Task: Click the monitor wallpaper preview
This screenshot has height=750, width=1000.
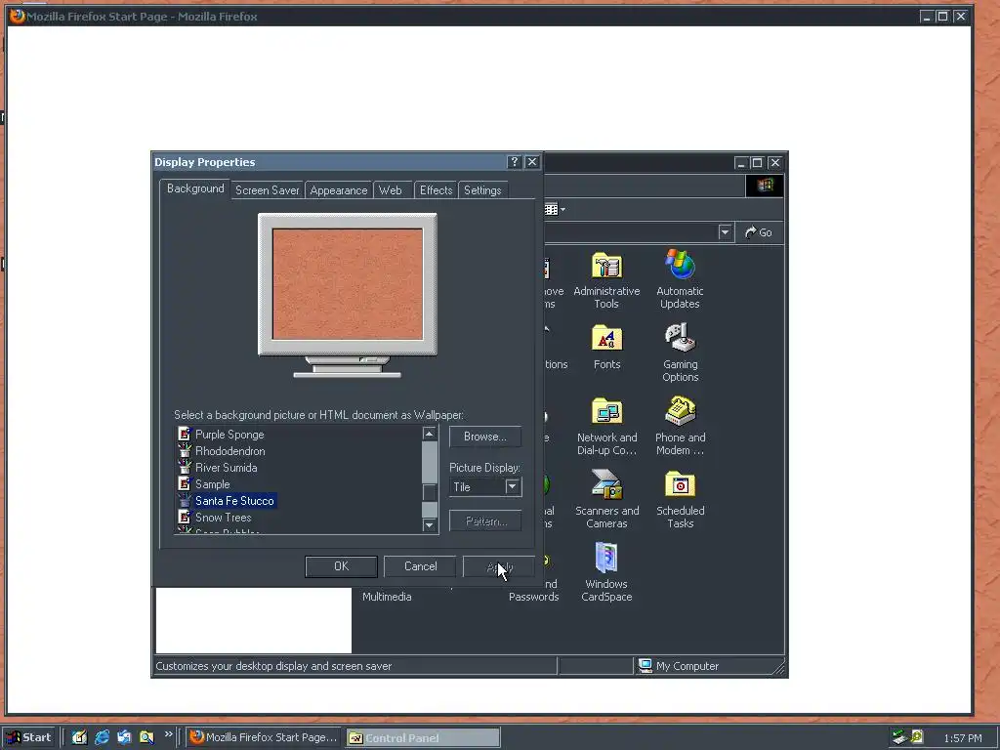Action: [348, 284]
